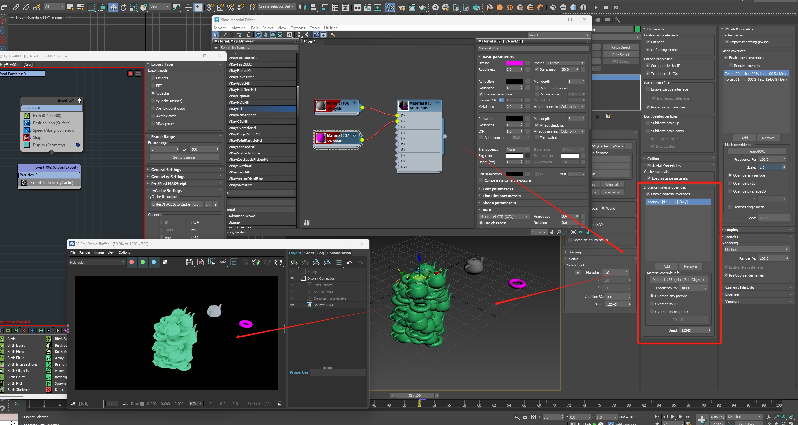798x425 pixels.
Task: Toggle Load instance materials checkbox
Action: coord(649,178)
